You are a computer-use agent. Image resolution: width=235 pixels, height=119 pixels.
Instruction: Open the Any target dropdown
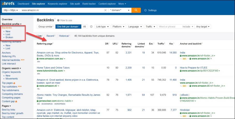(x=203, y=26)
